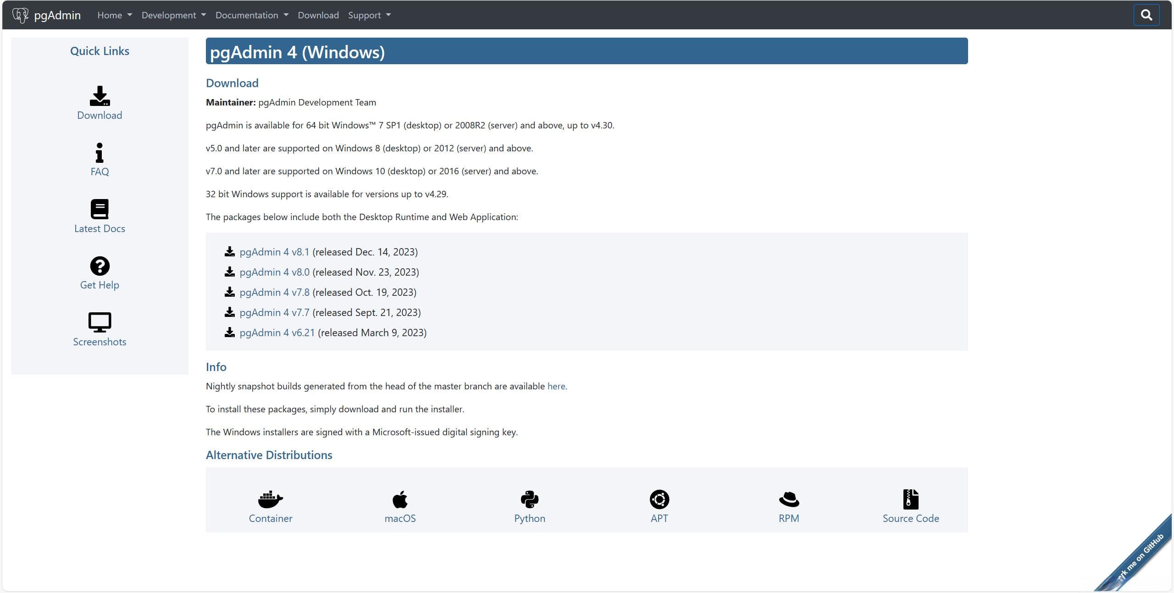
Task: Click the pgAdmin 4 (Windows) page title
Action: point(297,52)
